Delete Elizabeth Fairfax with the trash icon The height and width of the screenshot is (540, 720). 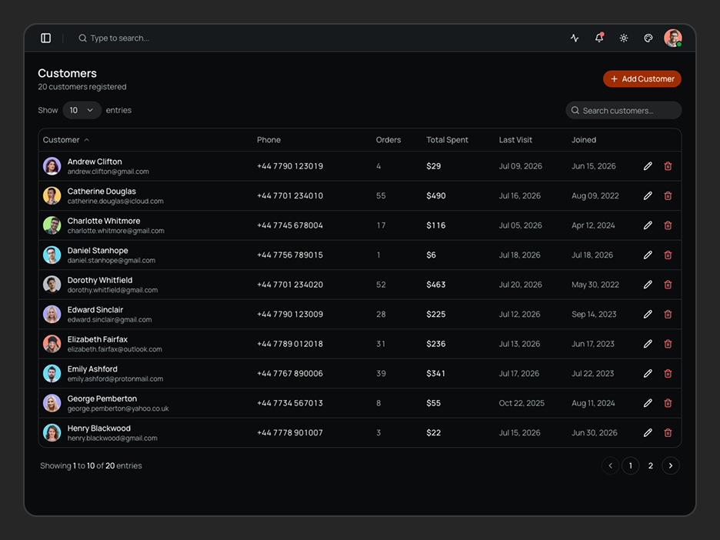tap(668, 344)
